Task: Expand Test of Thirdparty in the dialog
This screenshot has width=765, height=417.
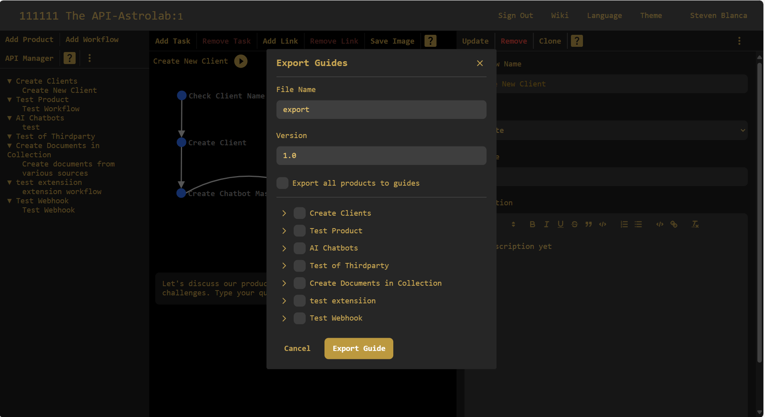Action: [x=284, y=266]
